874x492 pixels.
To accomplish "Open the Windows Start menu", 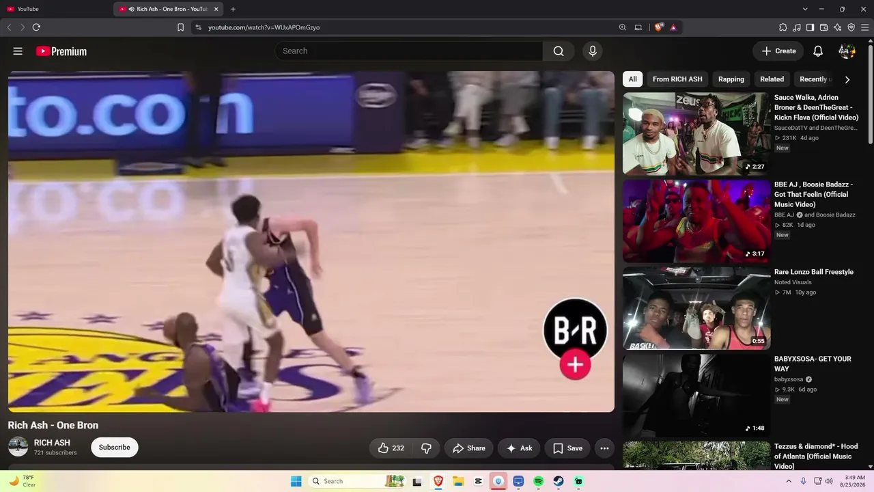I will pos(296,481).
